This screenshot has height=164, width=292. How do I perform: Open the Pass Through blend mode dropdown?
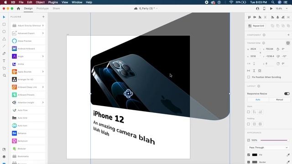pos(268,148)
